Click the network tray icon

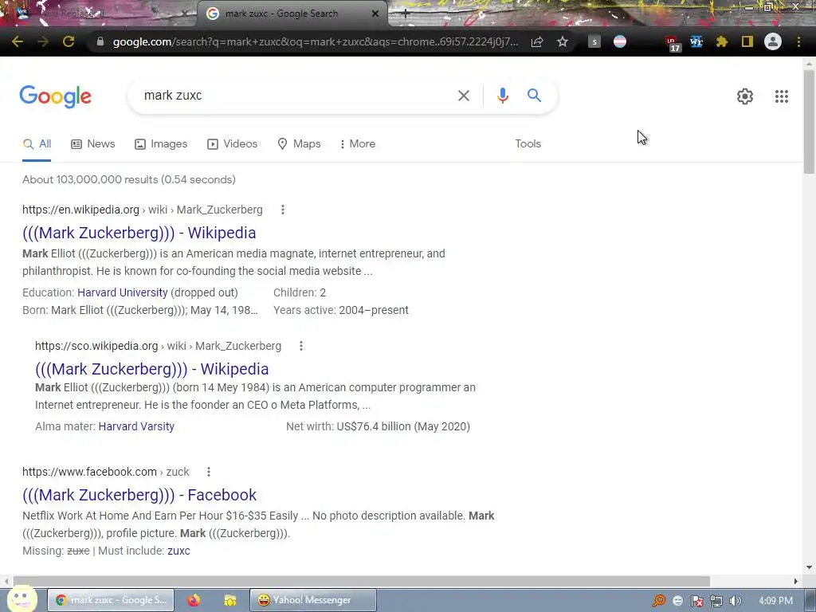pyautogui.click(x=716, y=601)
